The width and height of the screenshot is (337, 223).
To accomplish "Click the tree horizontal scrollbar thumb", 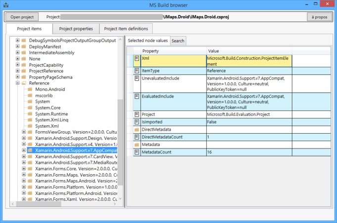I will coord(39,204).
